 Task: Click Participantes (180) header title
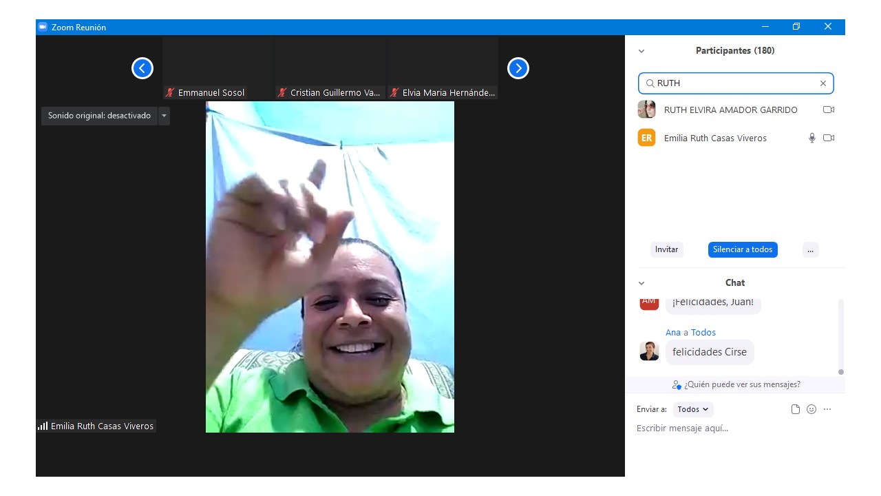click(735, 51)
